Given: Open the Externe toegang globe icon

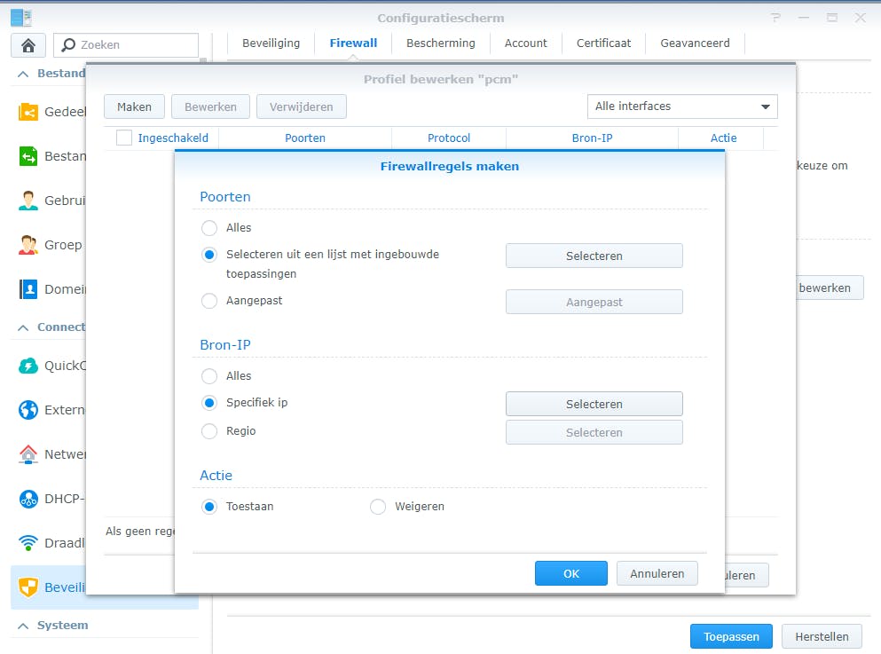Looking at the screenshot, I should pyautogui.click(x=28, y=410).
